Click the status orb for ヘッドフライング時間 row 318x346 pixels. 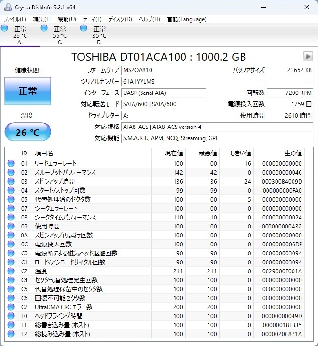(x=11, y=316)
